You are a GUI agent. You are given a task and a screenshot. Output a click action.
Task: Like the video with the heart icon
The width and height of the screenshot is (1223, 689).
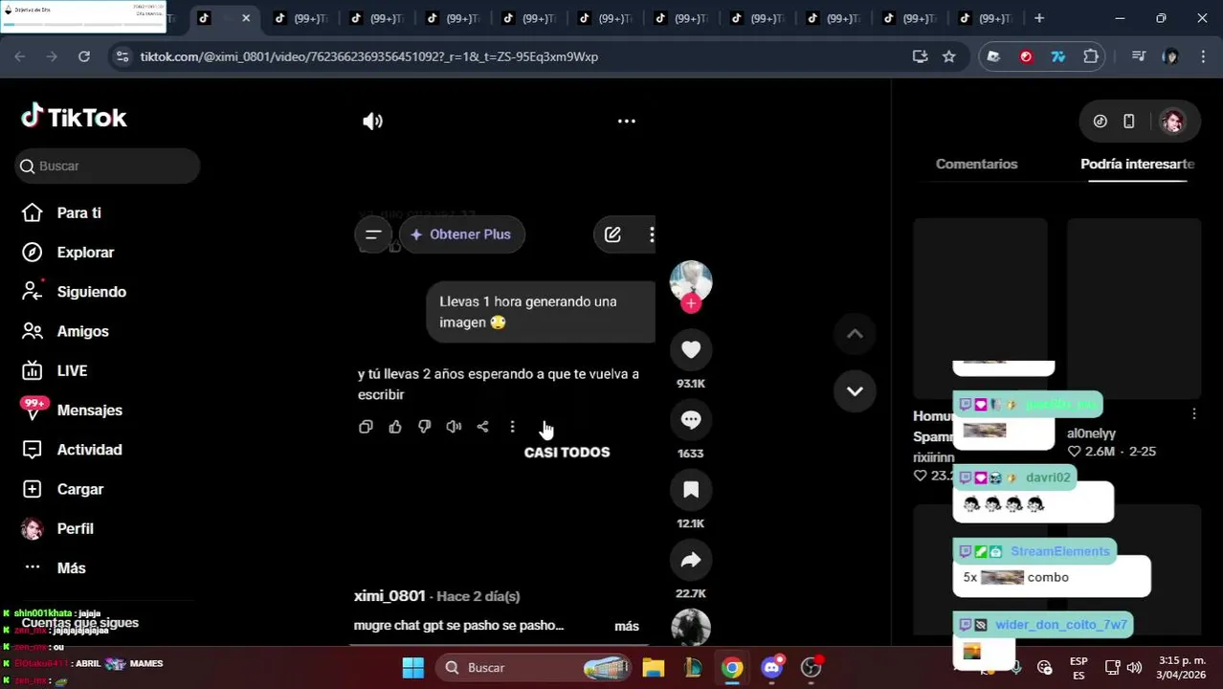[691, 350]
